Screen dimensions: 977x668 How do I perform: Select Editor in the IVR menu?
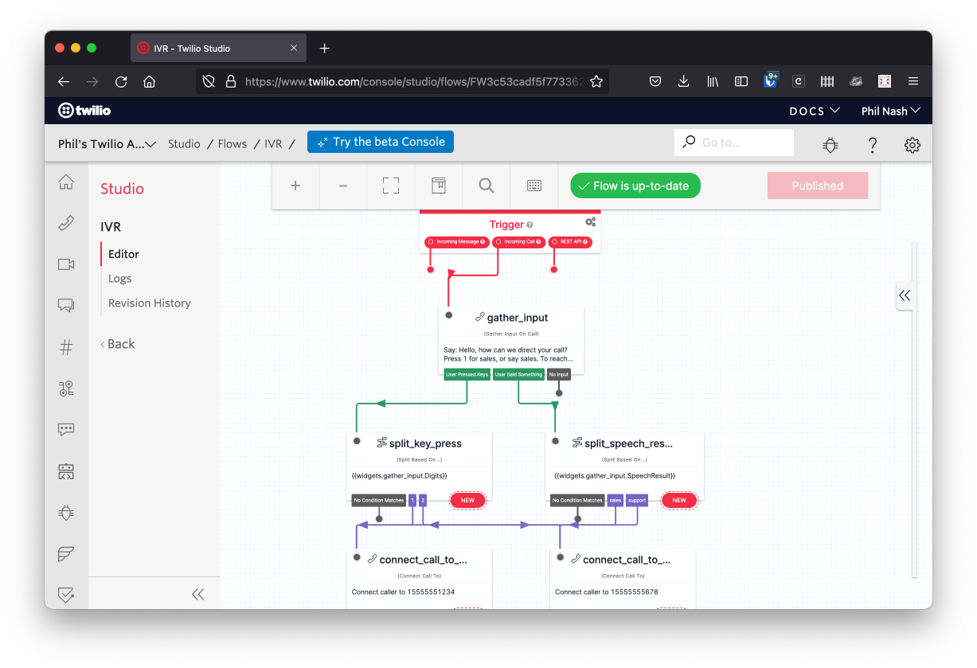[x=123, y=254]
